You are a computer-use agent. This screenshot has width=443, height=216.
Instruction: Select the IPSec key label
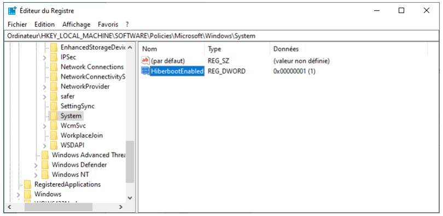(68, 57)
